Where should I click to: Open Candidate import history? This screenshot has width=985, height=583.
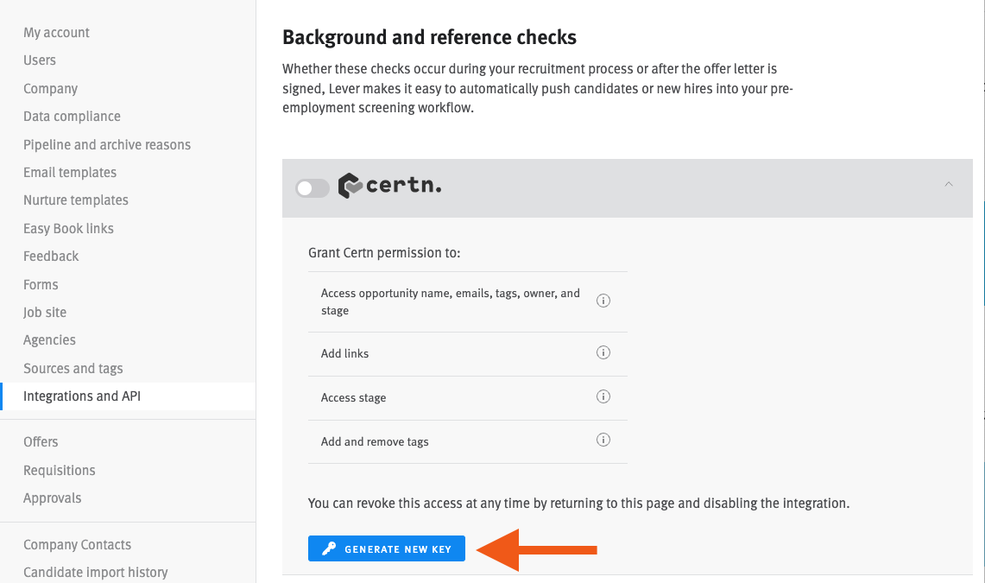(96, 573)
